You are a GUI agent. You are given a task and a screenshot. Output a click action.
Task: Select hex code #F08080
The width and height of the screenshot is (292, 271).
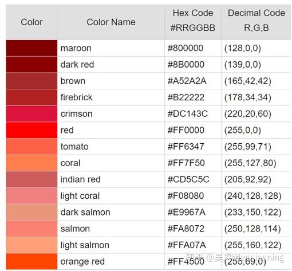point(186,196)
